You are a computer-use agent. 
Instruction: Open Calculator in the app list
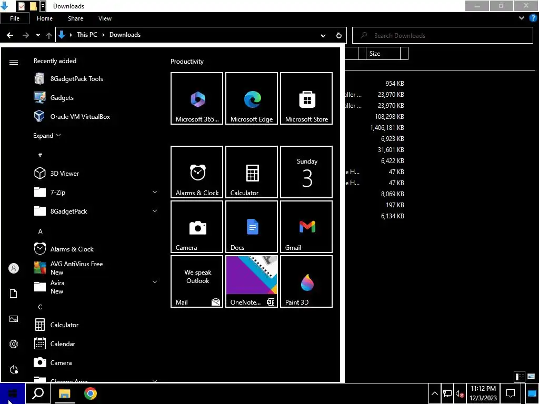(96, 325)
